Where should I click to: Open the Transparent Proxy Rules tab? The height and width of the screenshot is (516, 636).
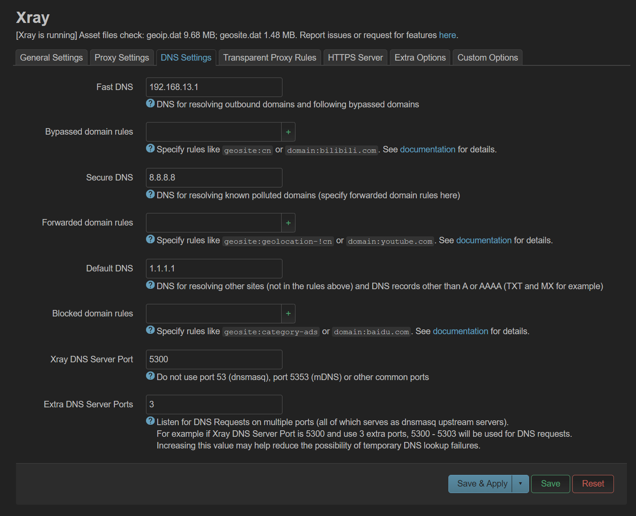tap(269, 58)
